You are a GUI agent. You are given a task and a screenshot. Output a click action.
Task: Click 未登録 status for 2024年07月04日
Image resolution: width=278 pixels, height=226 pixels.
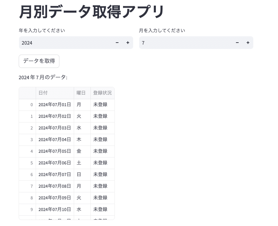tap(102, 140)
